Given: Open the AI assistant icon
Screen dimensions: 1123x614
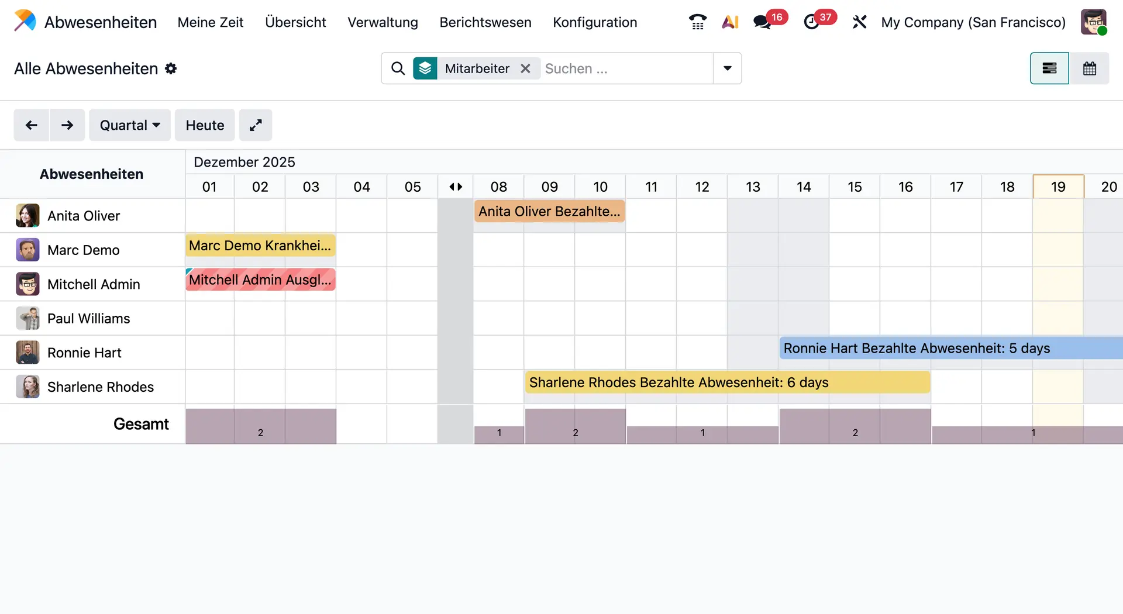Looking at the screenshot, I should 730,21.
